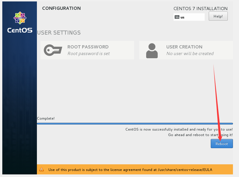Click the CentOS logo in the sidebar
This screenshot has width=239, height=177.
pos(20,22)
